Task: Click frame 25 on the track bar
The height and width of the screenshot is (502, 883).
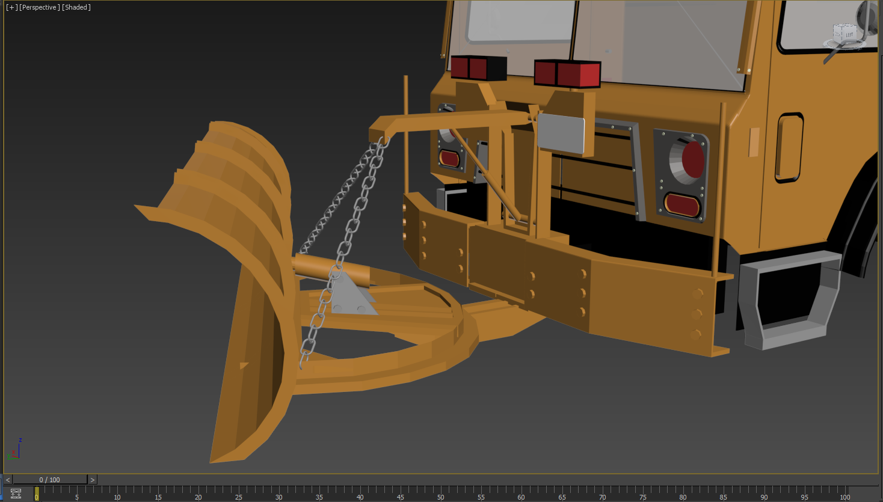Action: point(239,494)
